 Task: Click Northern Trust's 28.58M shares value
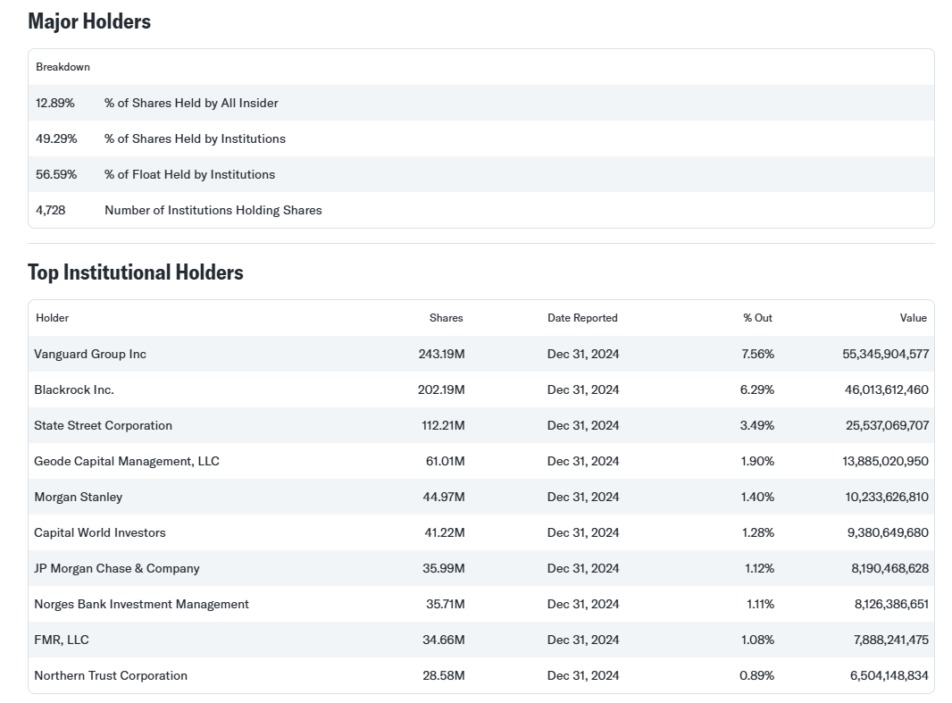tap(444, 675)
